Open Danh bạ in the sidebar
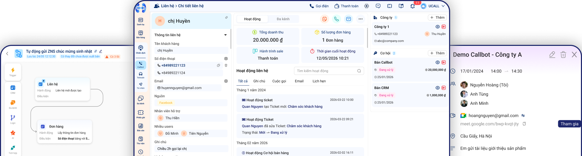582x156 pixels. [141, 21]
